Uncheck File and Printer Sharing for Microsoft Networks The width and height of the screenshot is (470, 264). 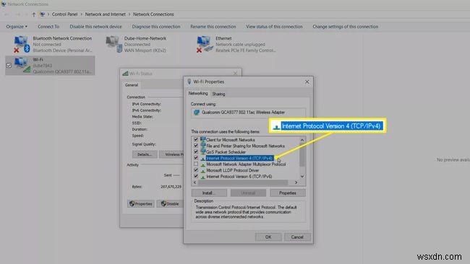[x=196, y=146]
